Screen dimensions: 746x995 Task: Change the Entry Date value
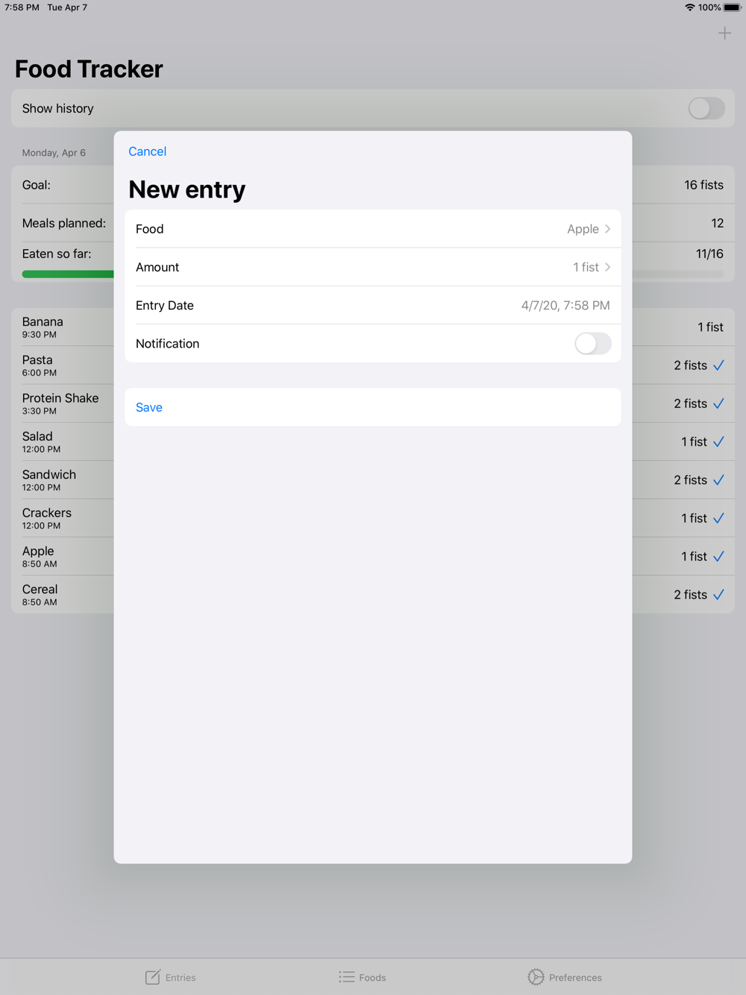565,305
